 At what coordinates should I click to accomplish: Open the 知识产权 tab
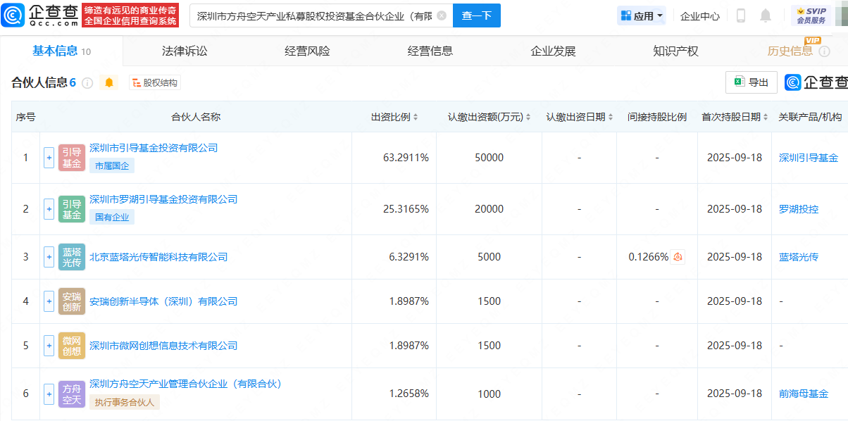(x=675, y=51)
